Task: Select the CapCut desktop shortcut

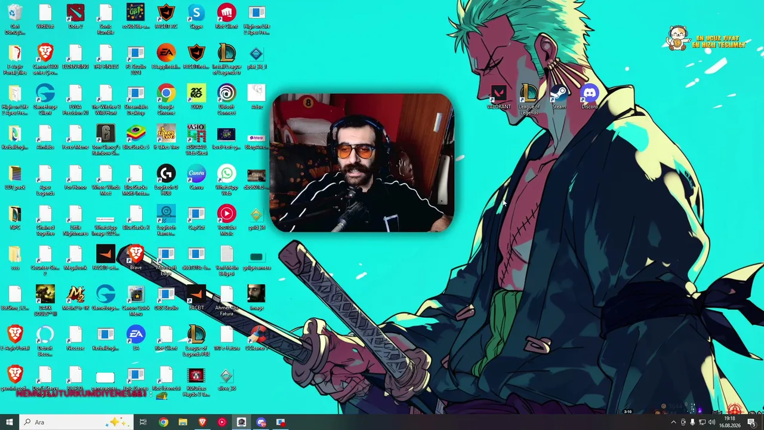Action: (196, 217)
